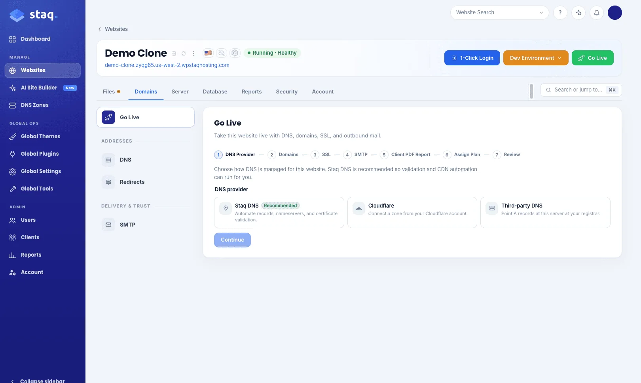Click the 1-Click Login button
The image size is (641, 383).
pyautogui.click(x=472, y=58)
